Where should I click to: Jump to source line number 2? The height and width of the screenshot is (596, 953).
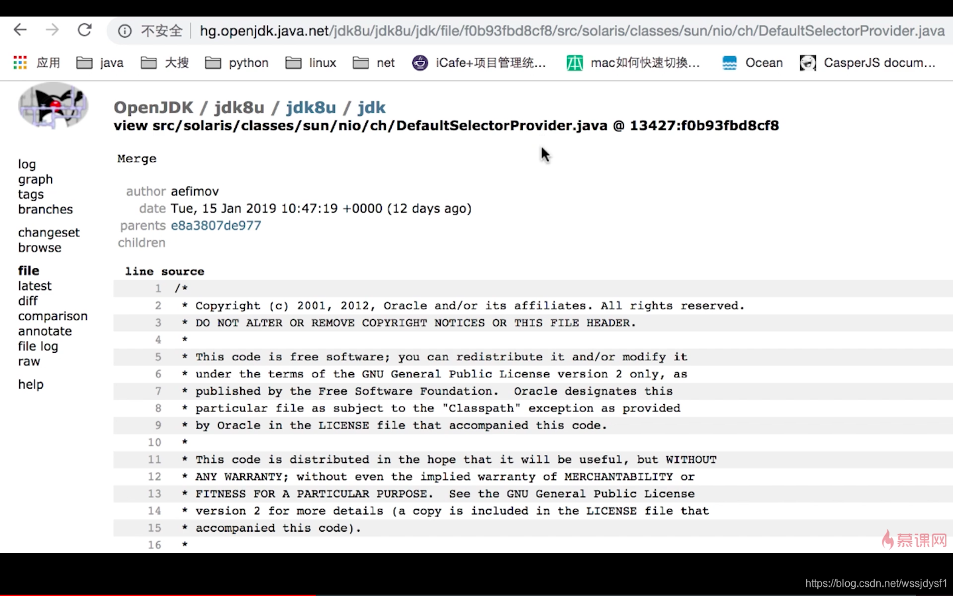[x=158, y=306]
